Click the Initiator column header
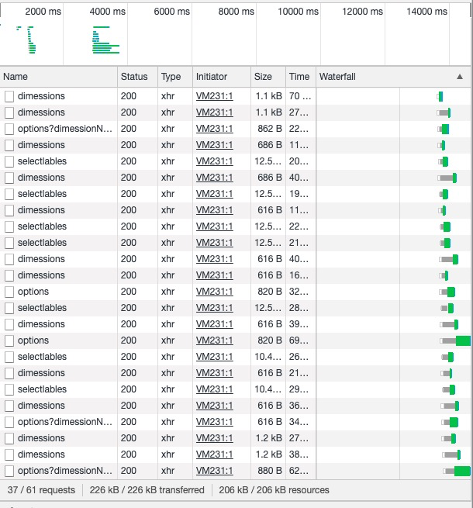The image size is (473, 508). click(212, 77)
